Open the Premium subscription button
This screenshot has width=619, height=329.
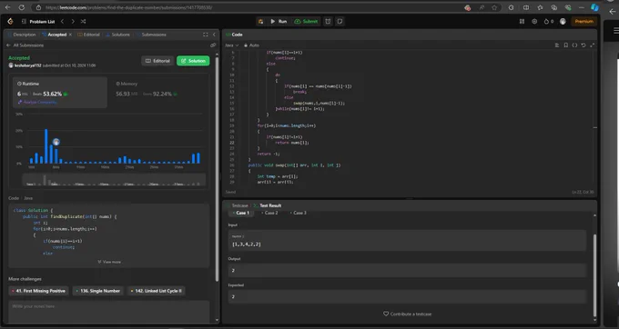click(x=583, y=21)
